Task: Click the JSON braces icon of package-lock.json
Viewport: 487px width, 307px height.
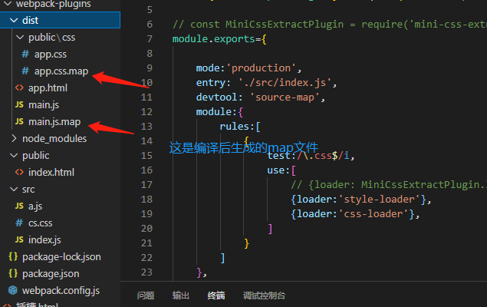Action: [13, 256]
